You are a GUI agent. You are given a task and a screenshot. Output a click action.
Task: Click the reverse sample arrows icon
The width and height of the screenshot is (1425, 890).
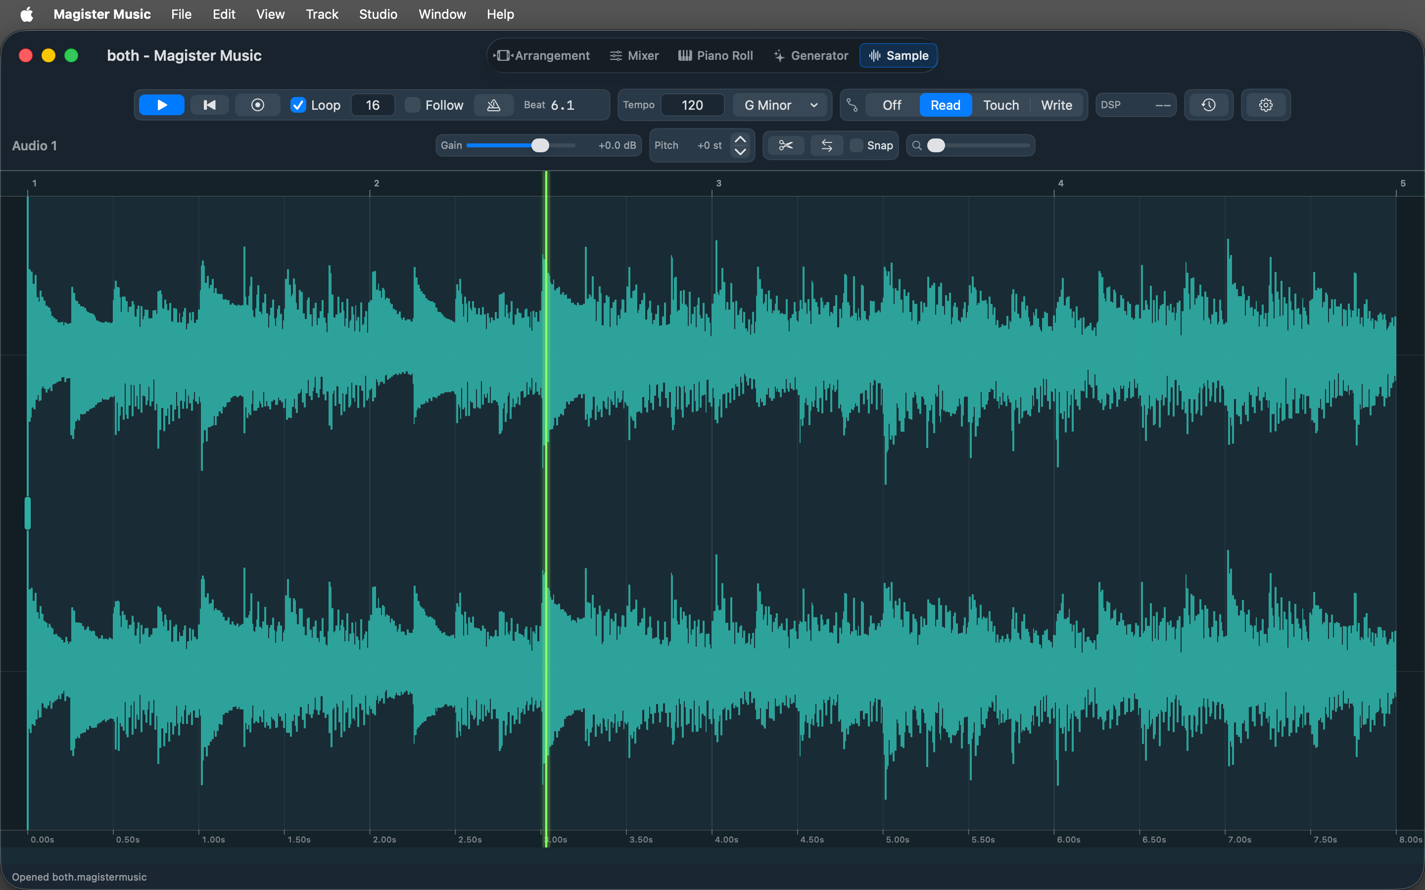827,145
